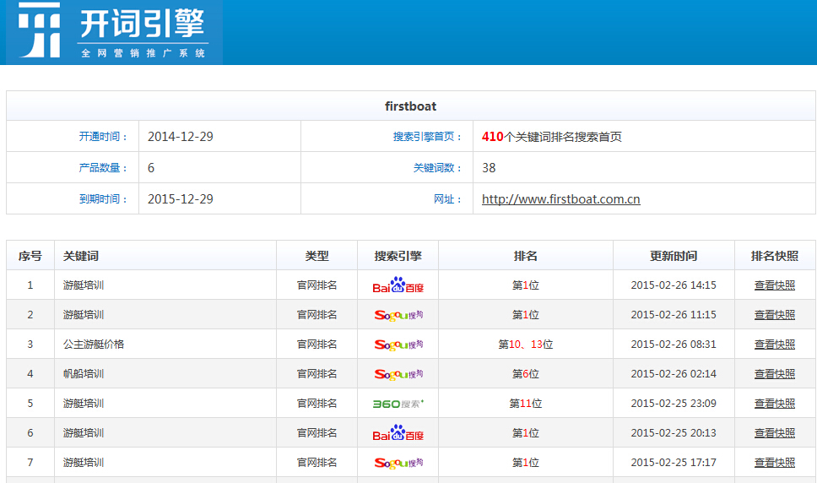
Task: Click the Sogou logo in row 4
Action: tap(398, 374)
